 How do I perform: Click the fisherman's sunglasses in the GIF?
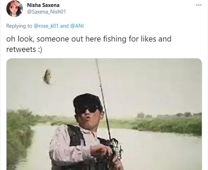click(x=87, y=109)
